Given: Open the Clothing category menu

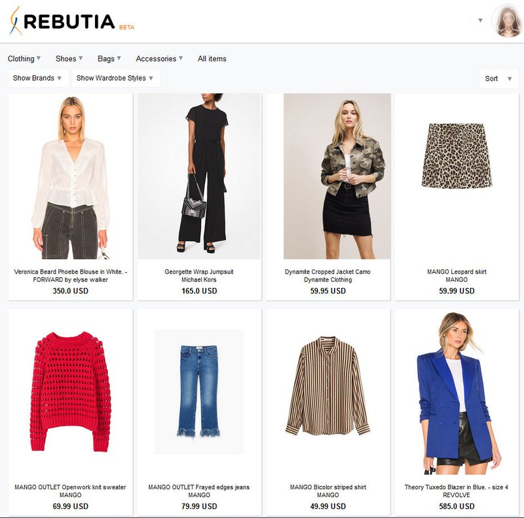Looking at the screenshot, I should click(24, 58).
